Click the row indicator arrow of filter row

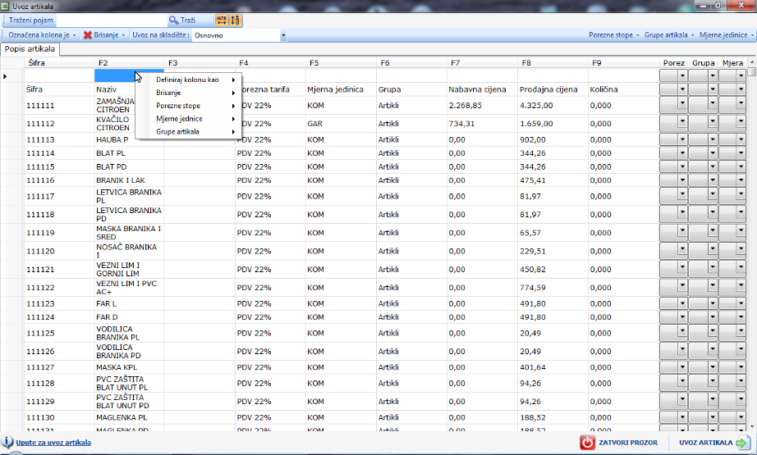pyautogui.click(x=5, y=76)
